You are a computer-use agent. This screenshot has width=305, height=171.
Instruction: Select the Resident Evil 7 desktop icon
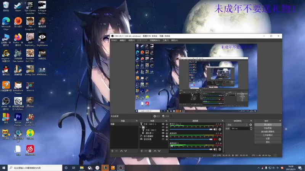pos(30,55)
